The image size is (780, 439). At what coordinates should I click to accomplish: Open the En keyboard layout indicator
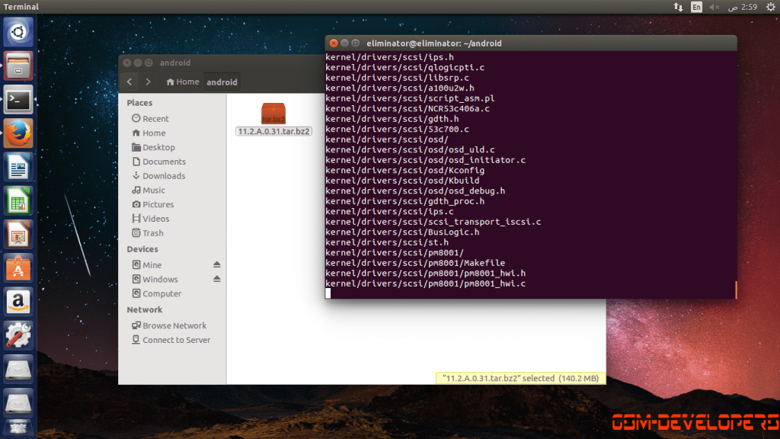(x=696, y=7)
